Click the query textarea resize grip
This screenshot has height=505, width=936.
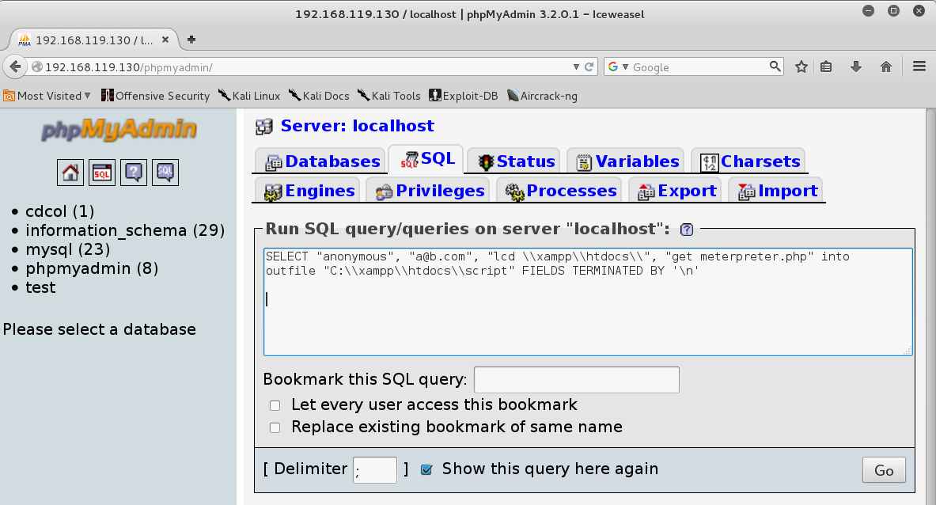pyautogui.click(x=908, y=351)
